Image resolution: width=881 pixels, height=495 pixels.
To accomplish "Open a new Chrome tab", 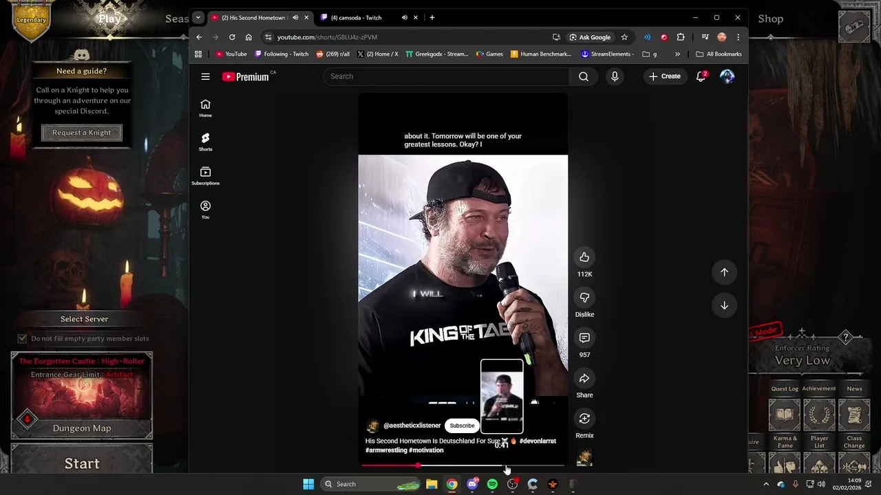I will (432, 18).
